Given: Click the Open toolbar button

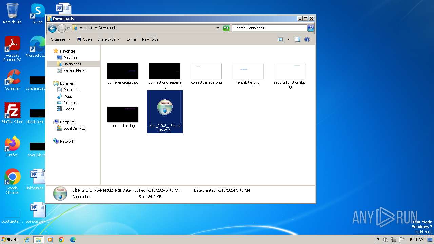Looking at the screenshot, I should point(84,39).
